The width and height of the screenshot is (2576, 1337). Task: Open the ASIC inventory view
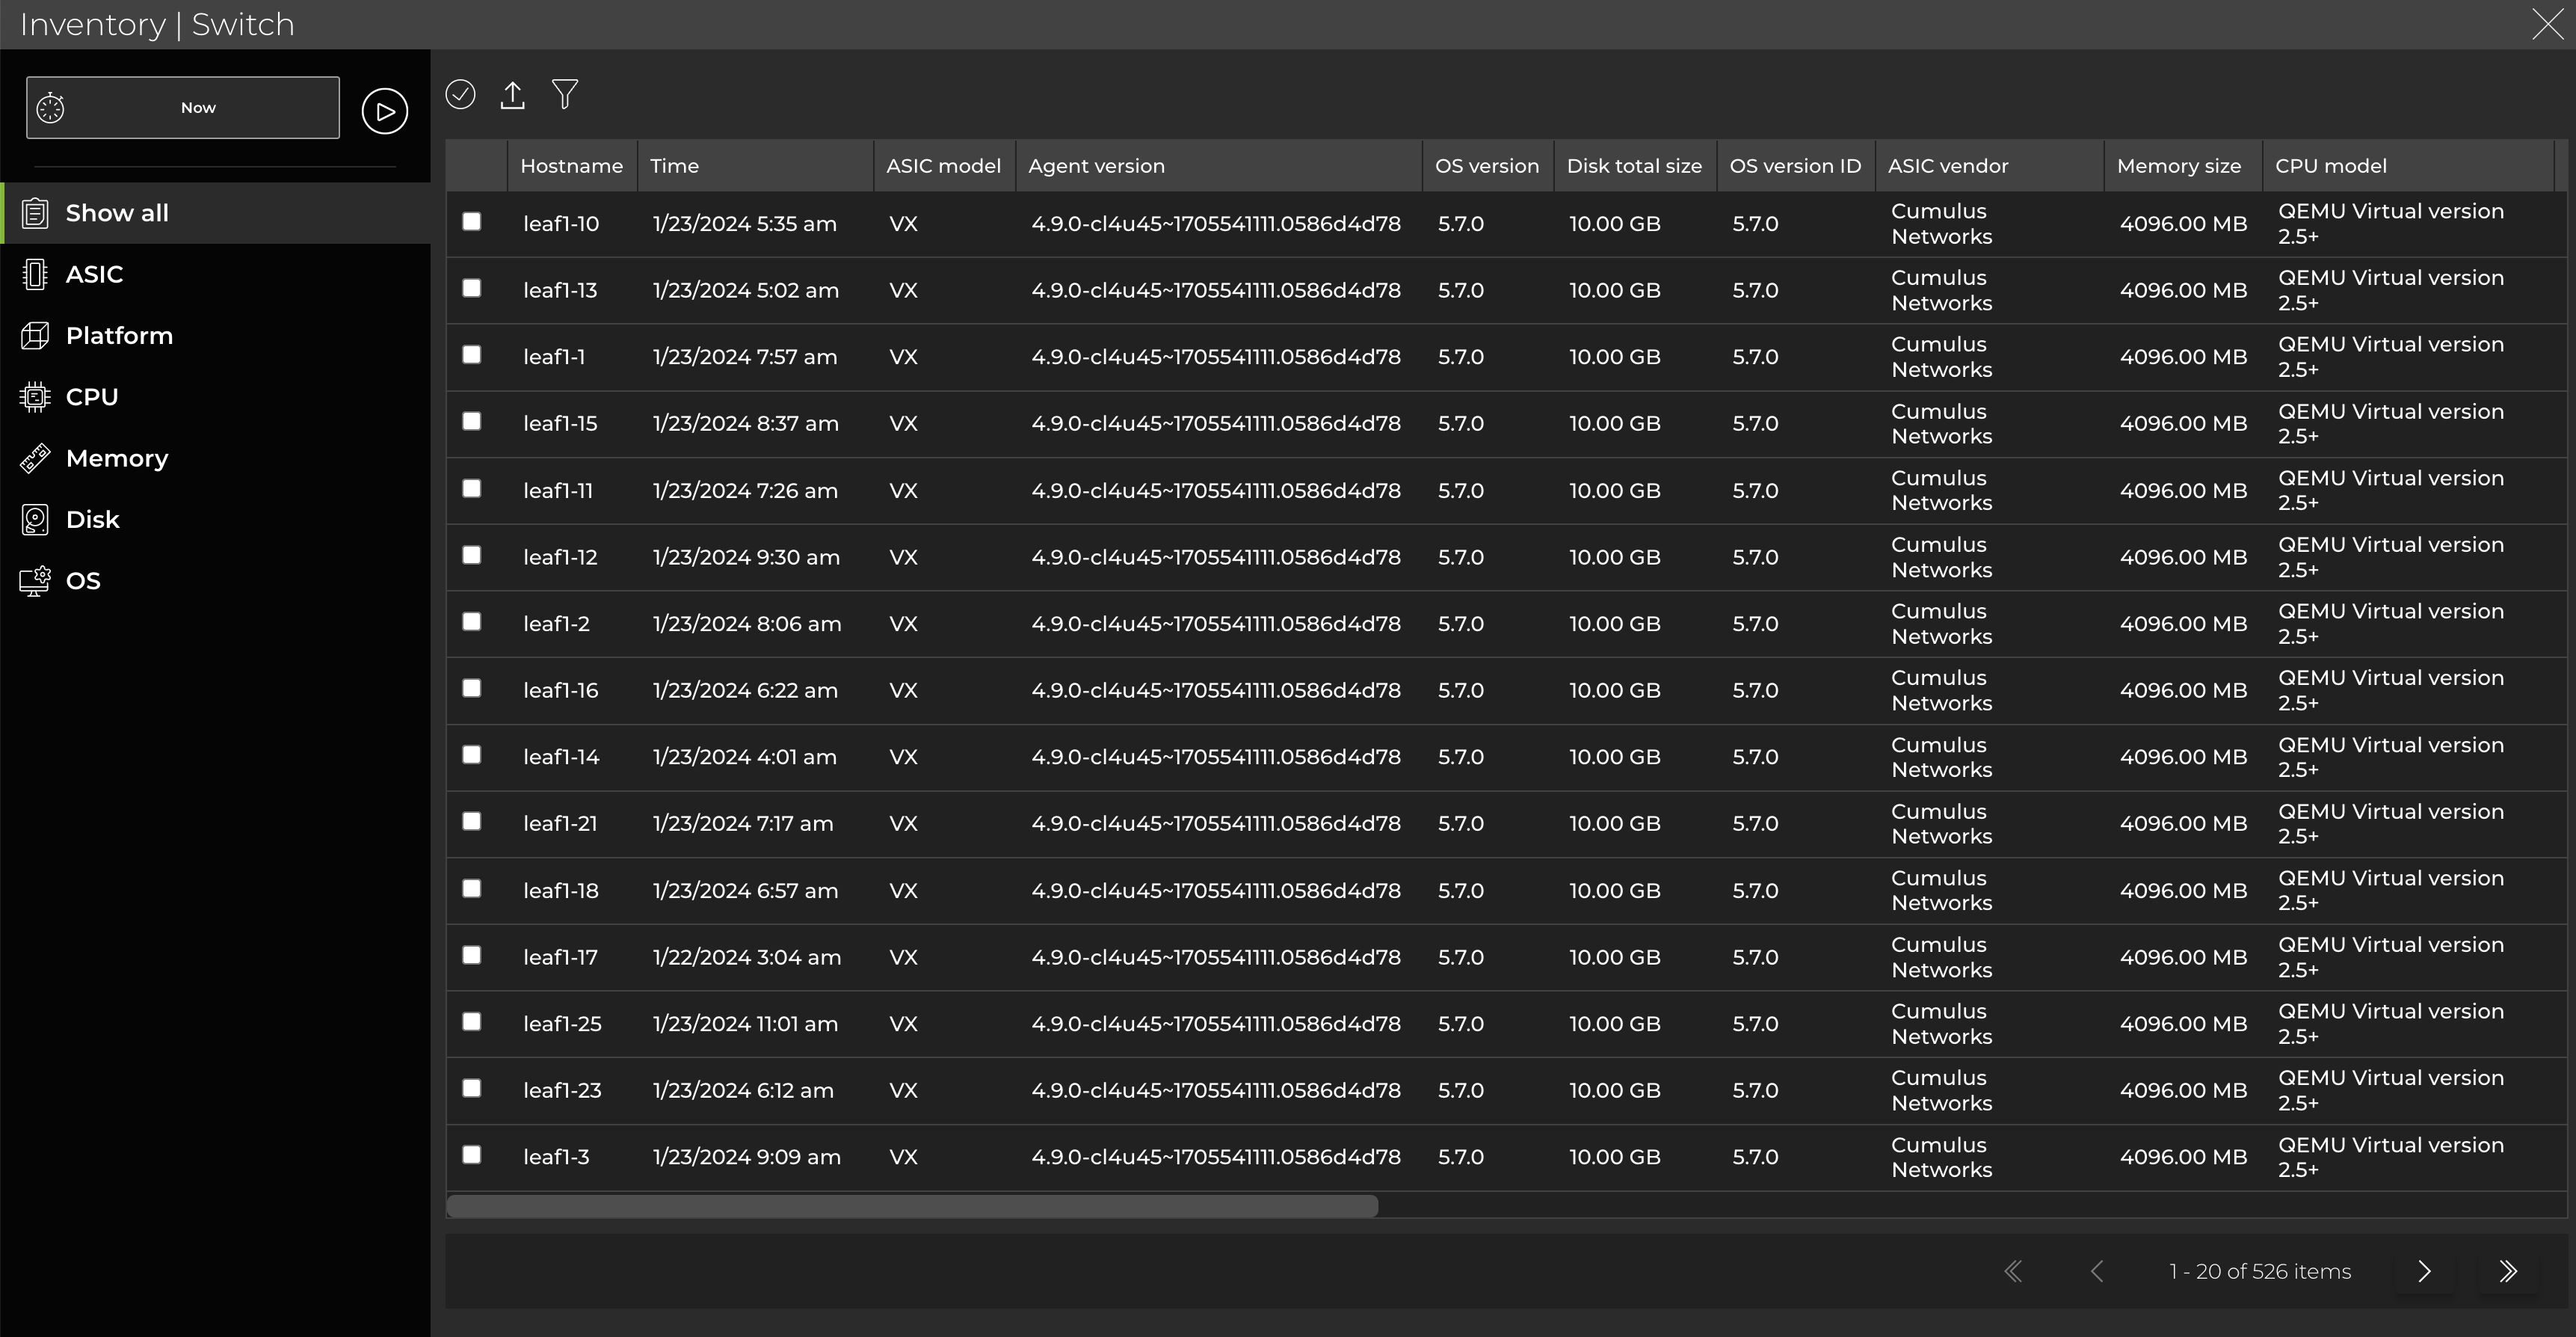pos(94,274)
